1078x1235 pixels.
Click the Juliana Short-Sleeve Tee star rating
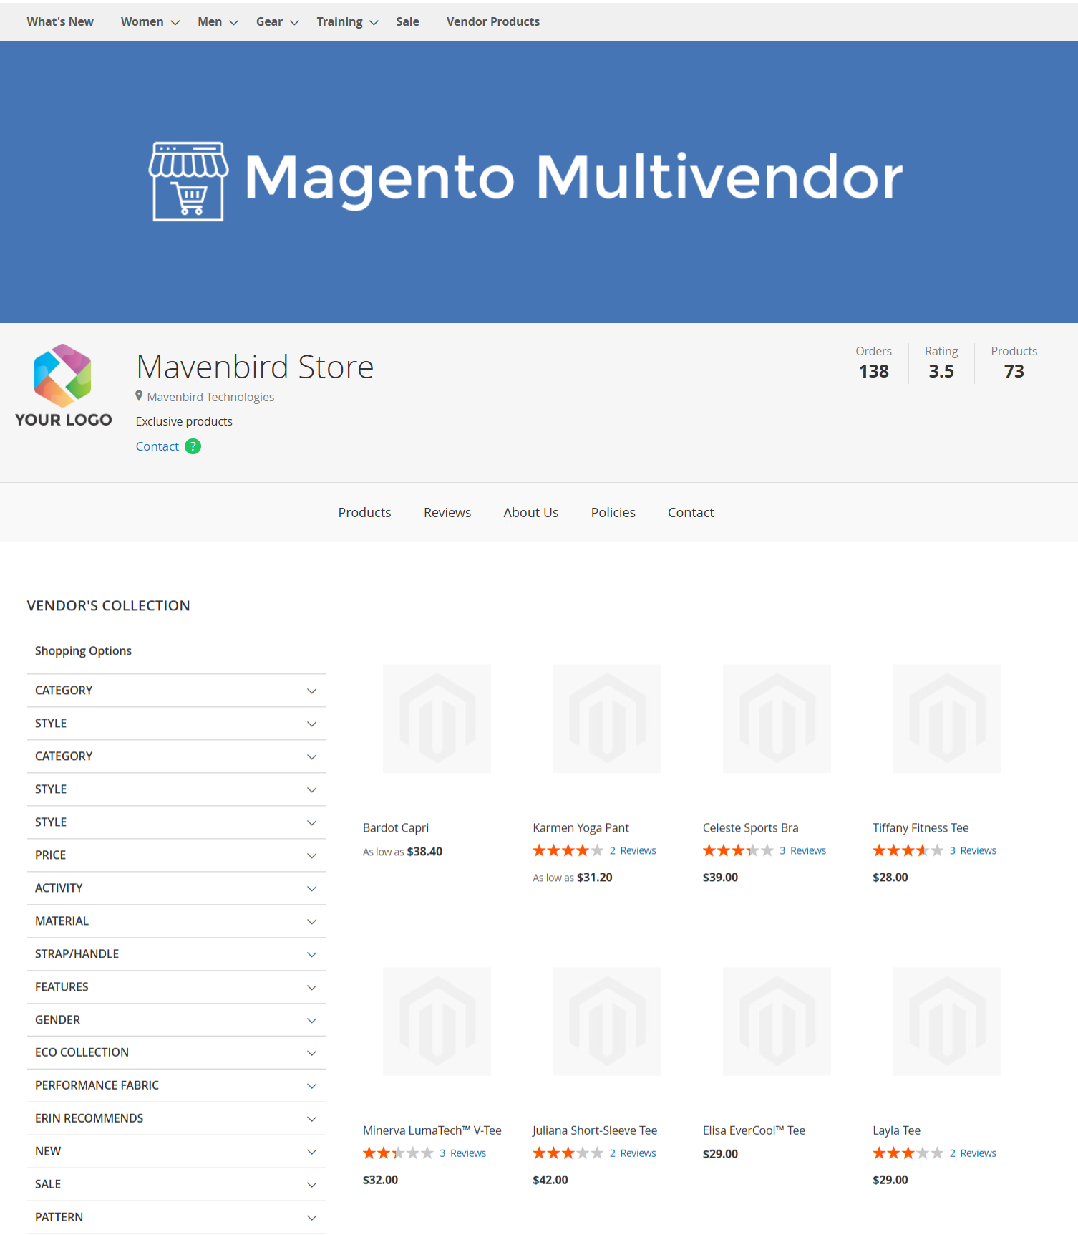pyautogui.click(x=568, y=1153)
